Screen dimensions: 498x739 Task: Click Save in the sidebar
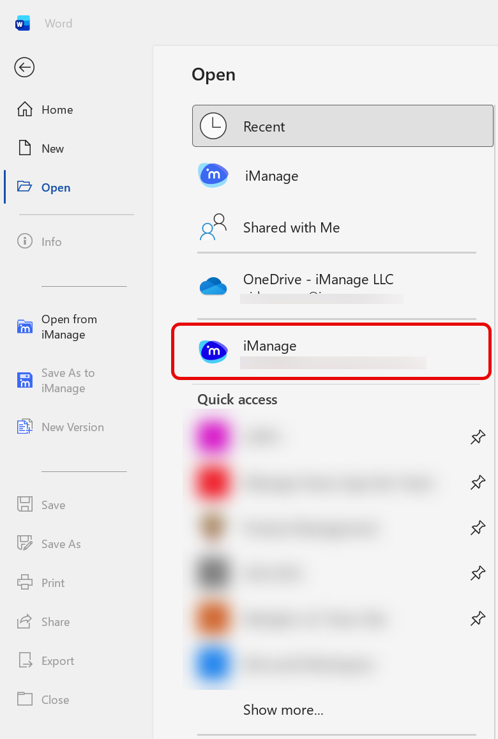41,505
